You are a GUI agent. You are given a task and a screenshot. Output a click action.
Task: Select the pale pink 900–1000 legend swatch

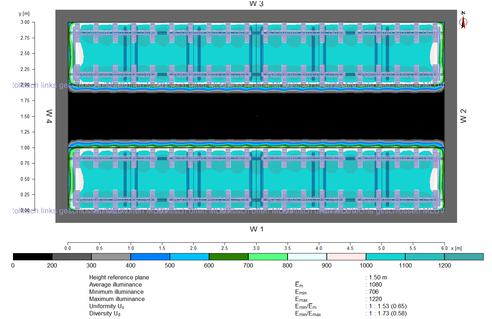347,257
